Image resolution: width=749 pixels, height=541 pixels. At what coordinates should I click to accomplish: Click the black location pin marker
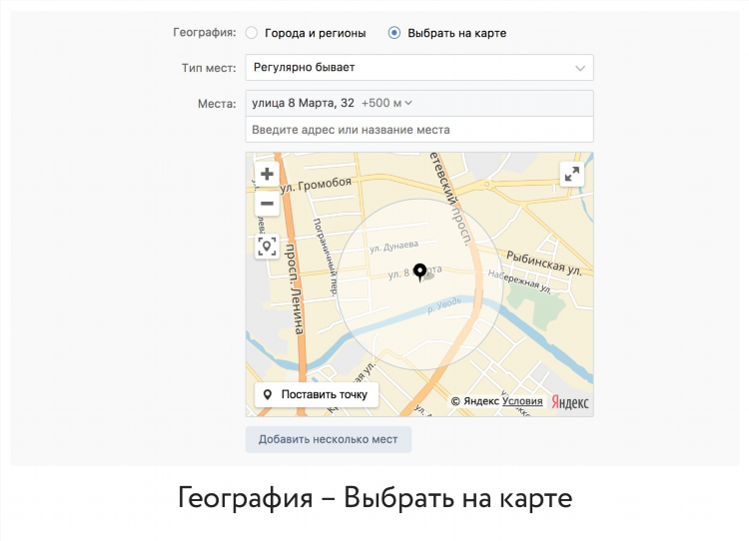[x=419, y=272]
